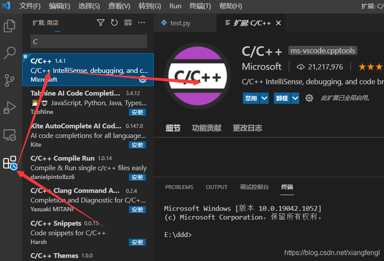
Task: Select C/C++ 1.4.1 extension in list
Action: point(88,70)
